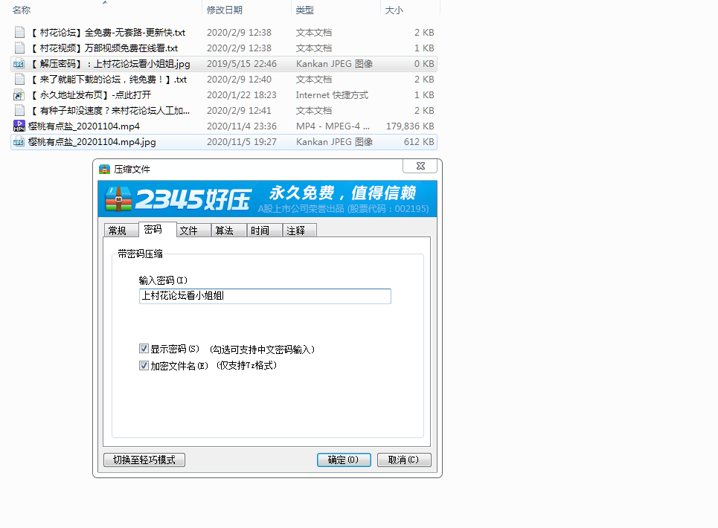Click 切换至轻巧模式 button
This screenshot has height=528, width=718.
click(x=144, y=460)
